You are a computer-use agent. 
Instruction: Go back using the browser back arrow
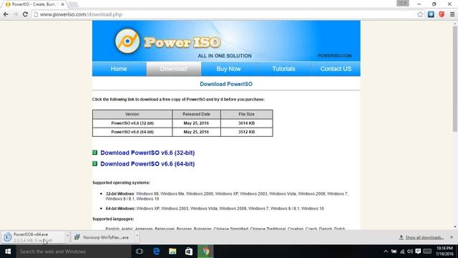coord(6,14)
